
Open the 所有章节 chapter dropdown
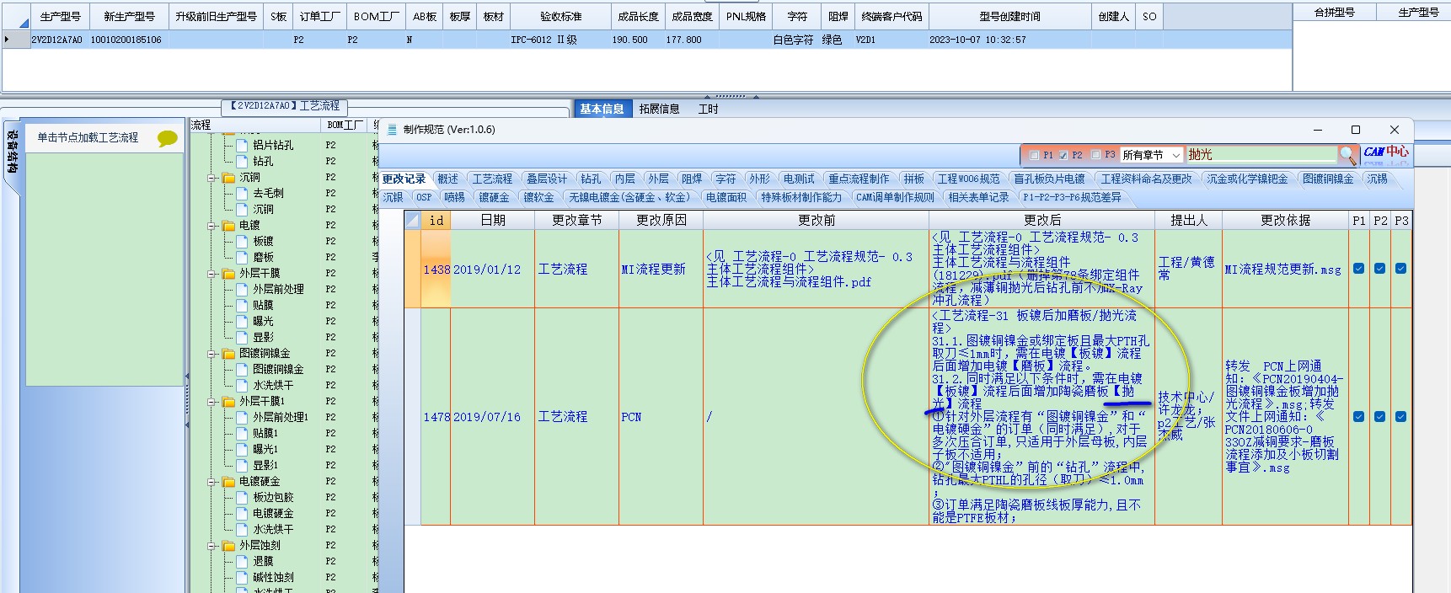(x=1151, y=155)
